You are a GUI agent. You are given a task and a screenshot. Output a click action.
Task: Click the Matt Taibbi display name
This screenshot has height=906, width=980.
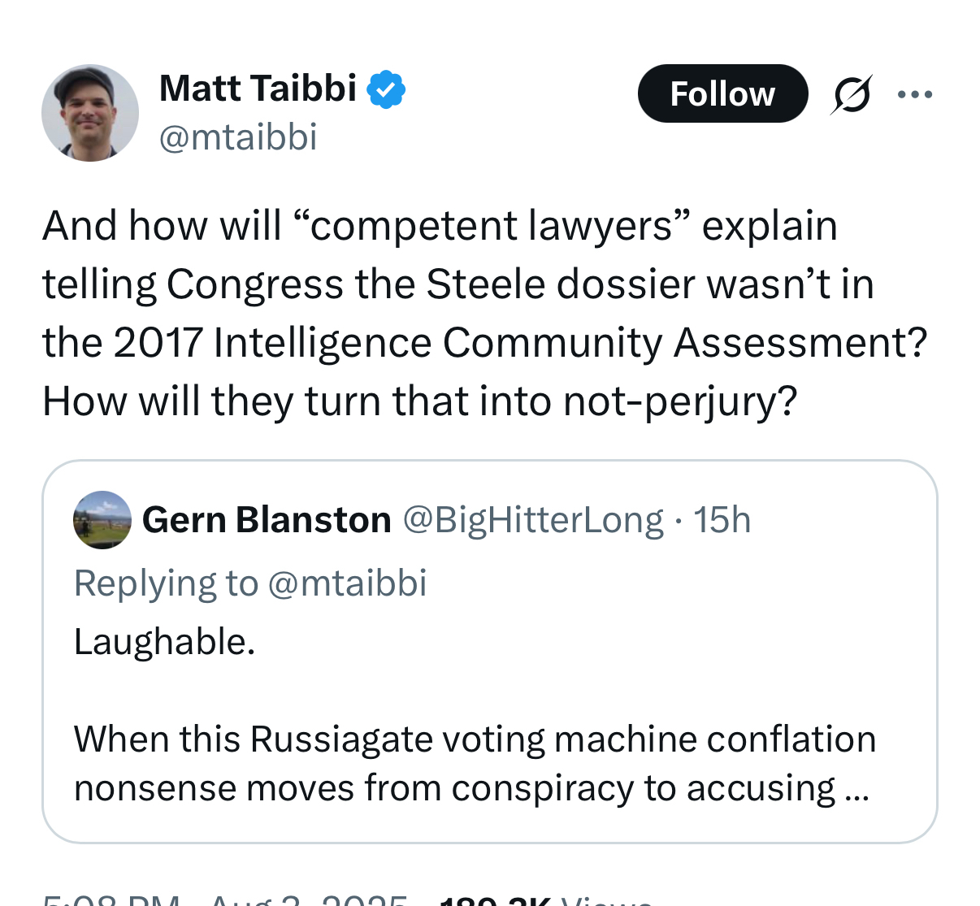pos(258,89)
